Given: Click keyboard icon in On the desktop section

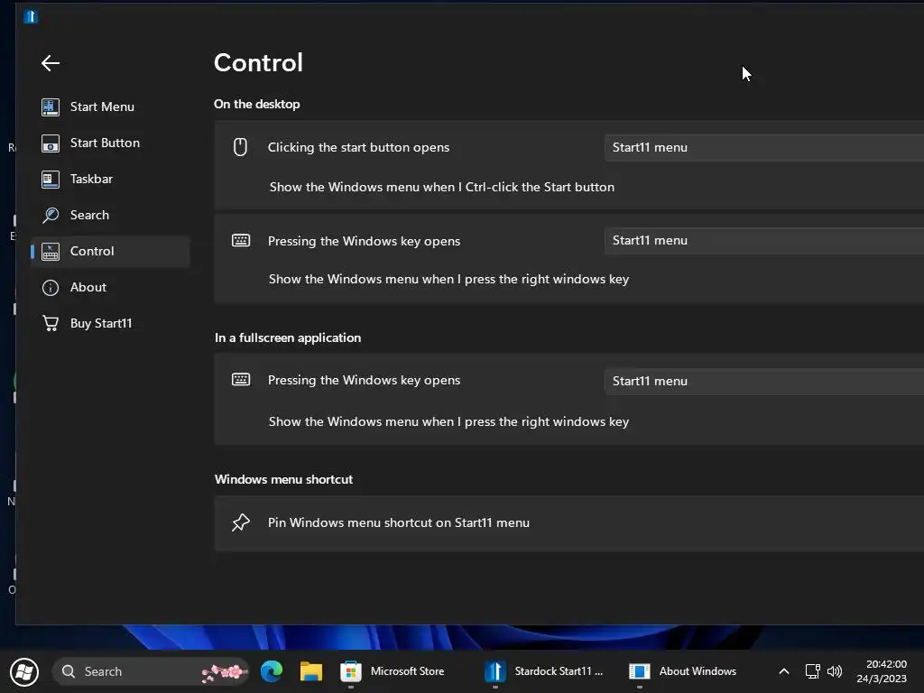Looking at the screenshot, I should tap(241, 240).
